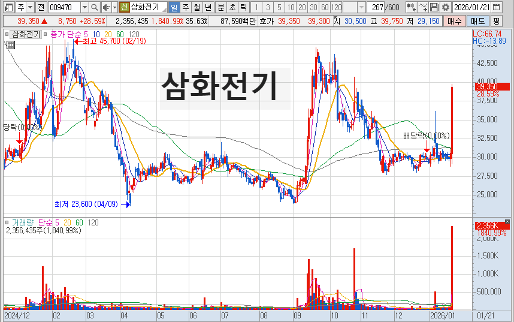
Task: Select interval 60 button
Action: 325,7
